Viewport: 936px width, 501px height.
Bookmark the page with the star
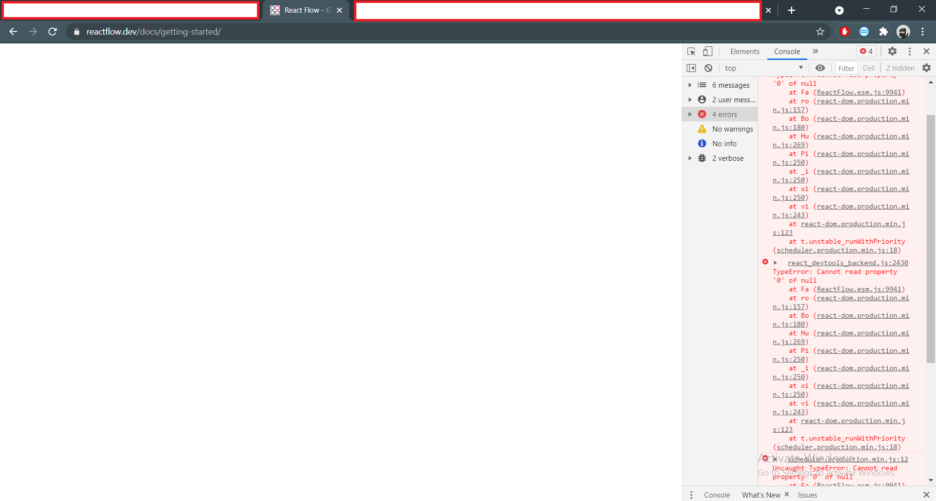tap(820, 31)
